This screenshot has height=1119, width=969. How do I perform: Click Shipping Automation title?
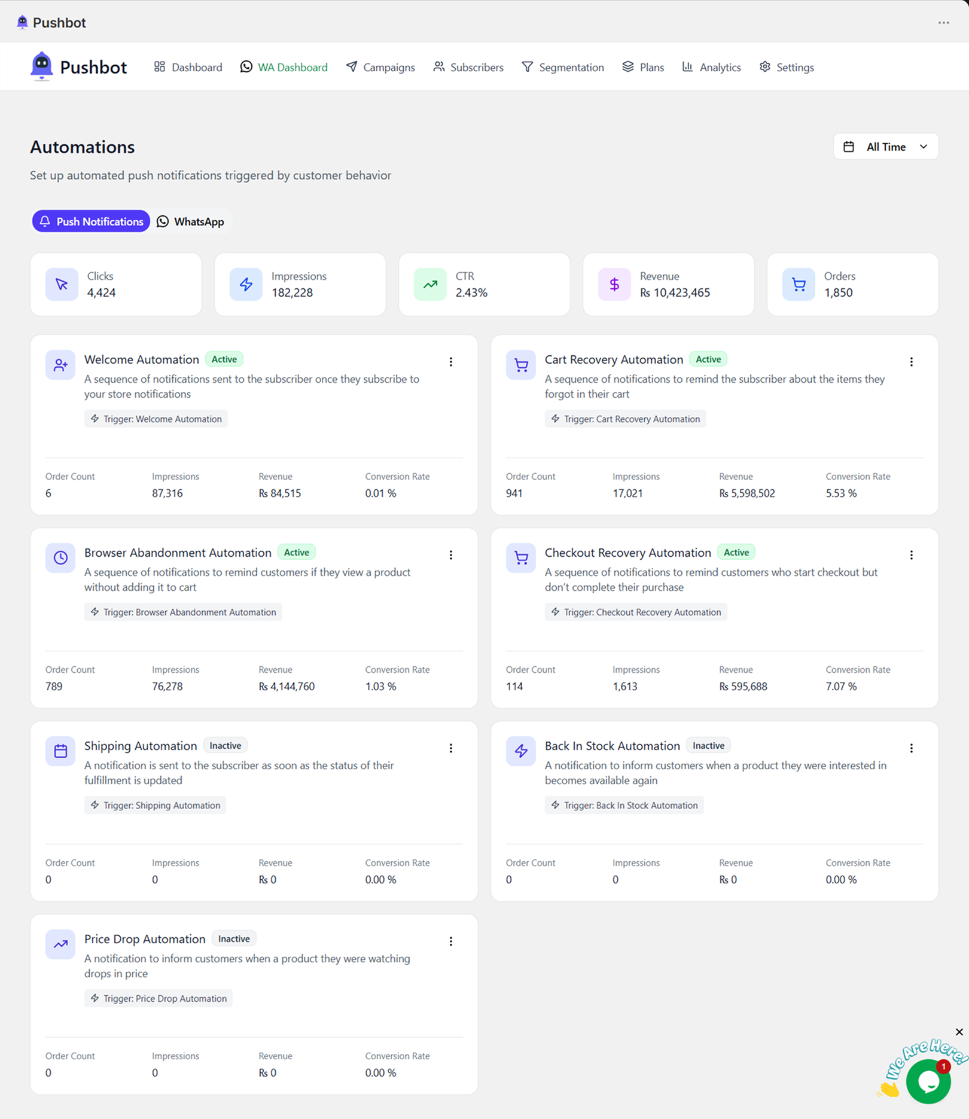[x=141, y=746]
